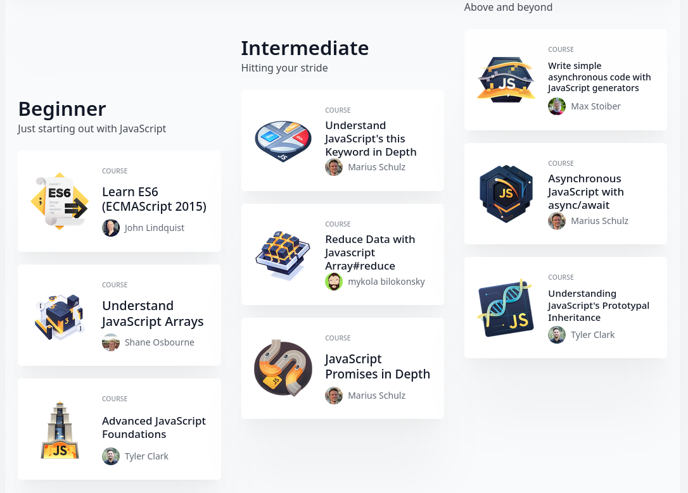This screenshot has width=688, height=493.
Task: Click the Understand JavaScript Arrays cubes icon
Action: [60, 315]
